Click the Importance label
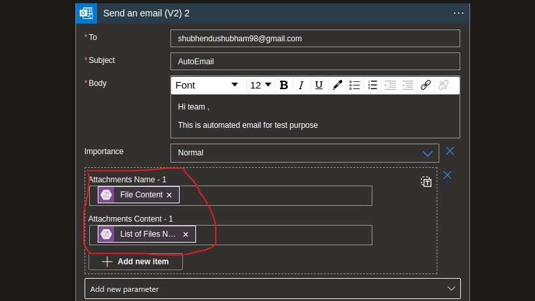The width and height of the screenshot is (535, 301). 104,151
